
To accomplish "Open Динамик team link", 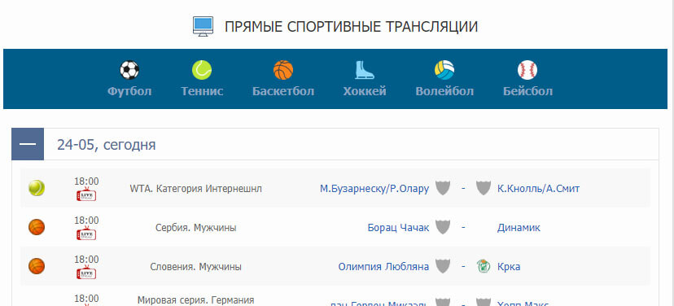I will [519, 227].
